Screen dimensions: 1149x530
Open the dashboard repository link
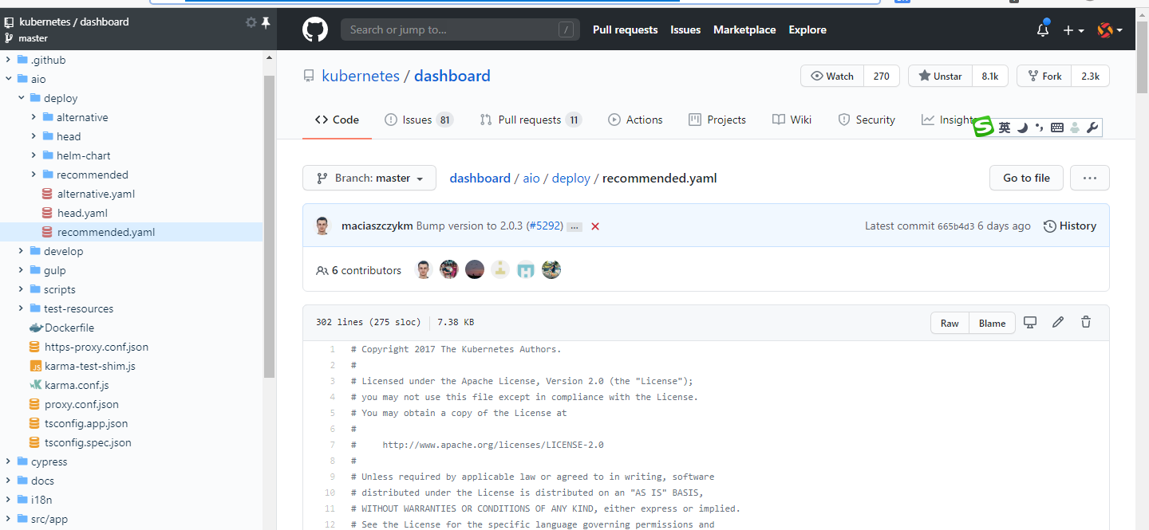[452, 76]
